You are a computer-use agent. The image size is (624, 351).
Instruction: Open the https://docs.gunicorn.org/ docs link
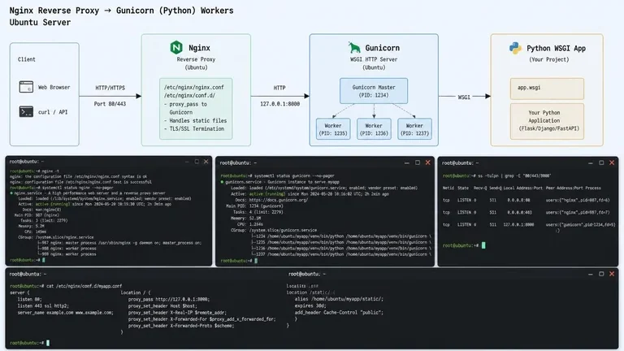(279, 200)
